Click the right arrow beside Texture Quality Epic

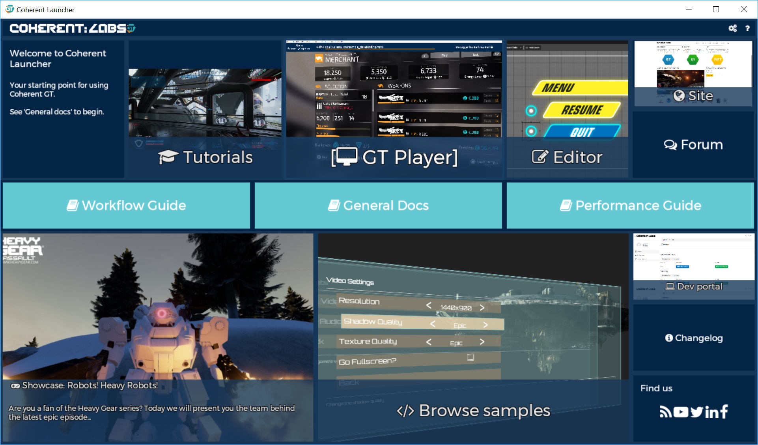pos(482,342)
